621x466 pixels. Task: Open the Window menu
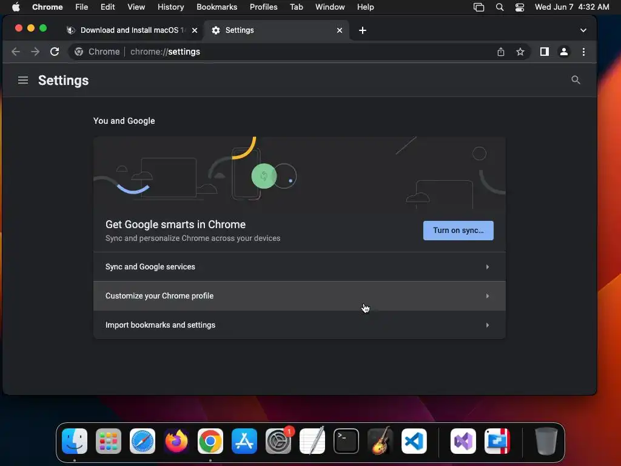(330, 7)
